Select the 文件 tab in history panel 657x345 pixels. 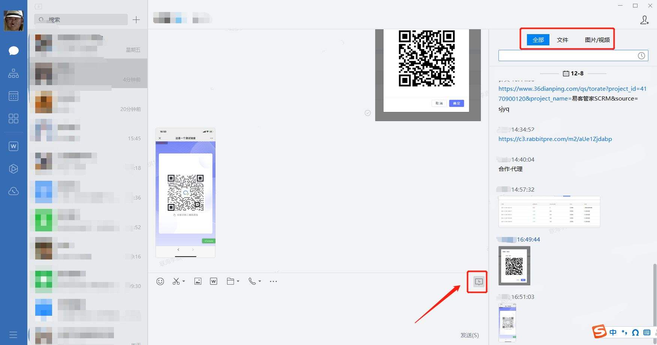[563, 40]
